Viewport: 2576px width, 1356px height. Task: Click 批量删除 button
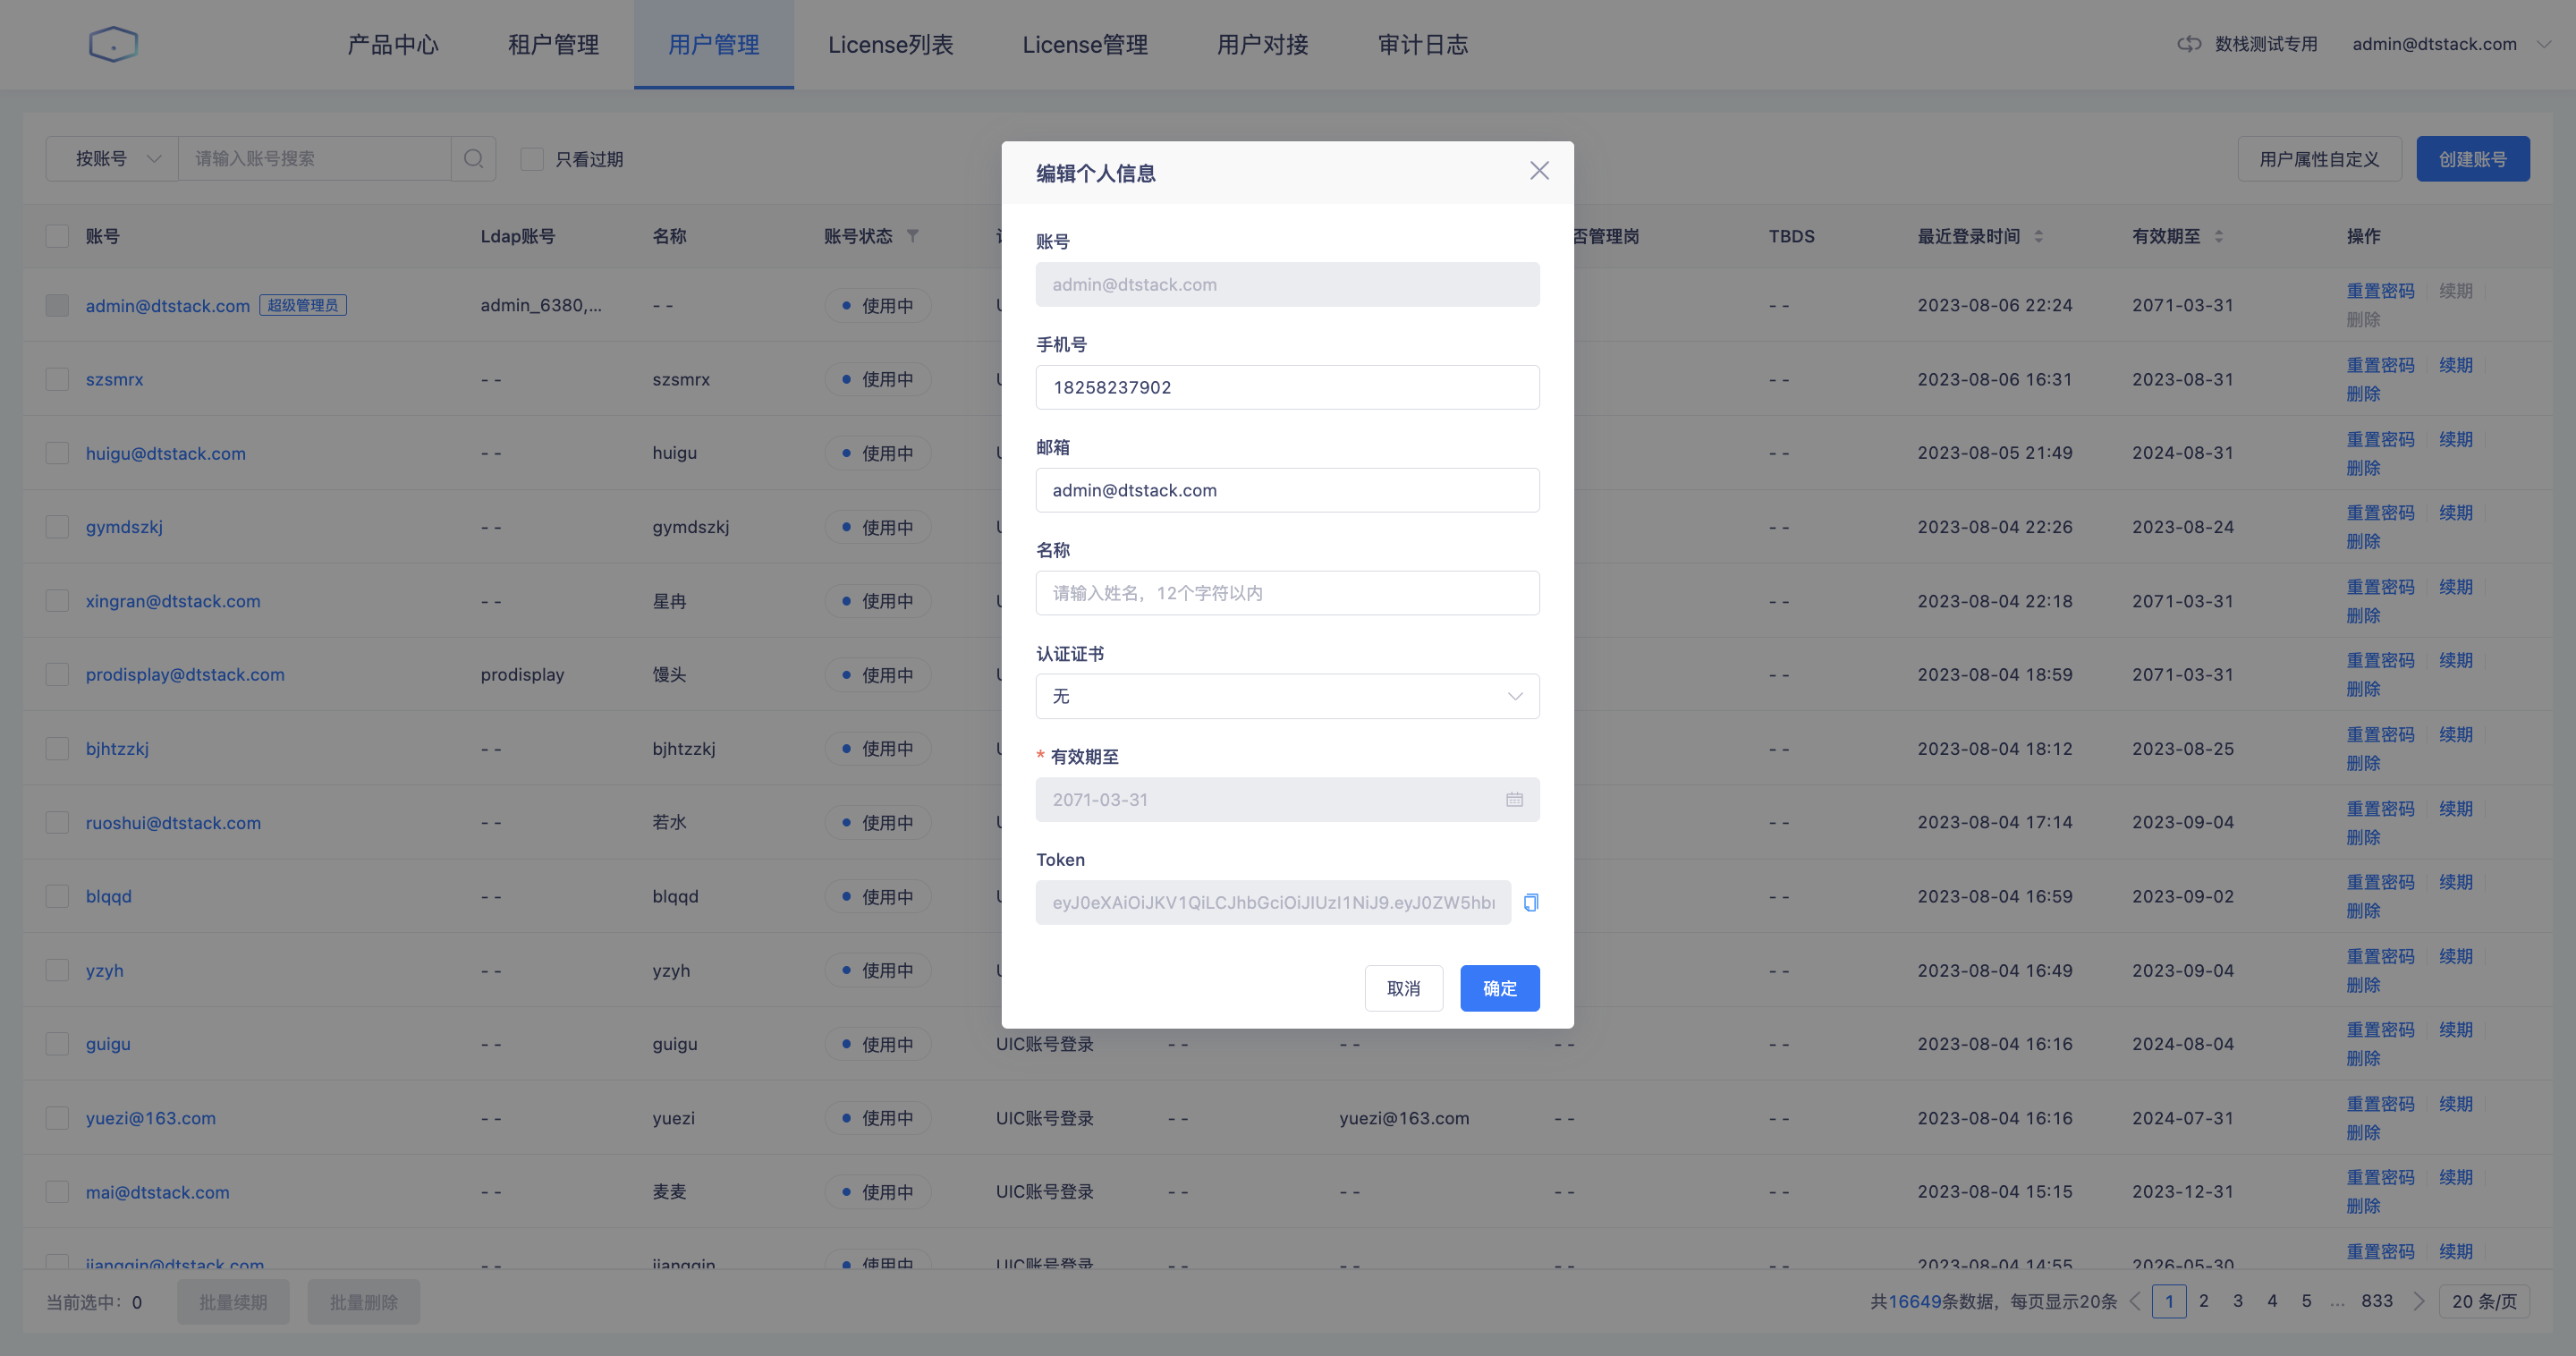(364, 1302)
